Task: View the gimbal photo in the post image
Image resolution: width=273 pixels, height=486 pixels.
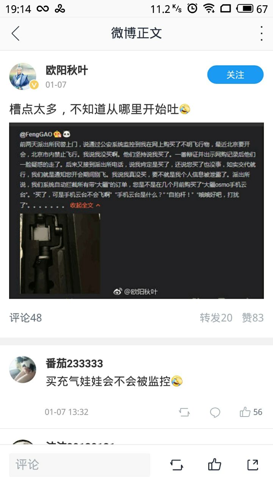Action: click(60, 253)
